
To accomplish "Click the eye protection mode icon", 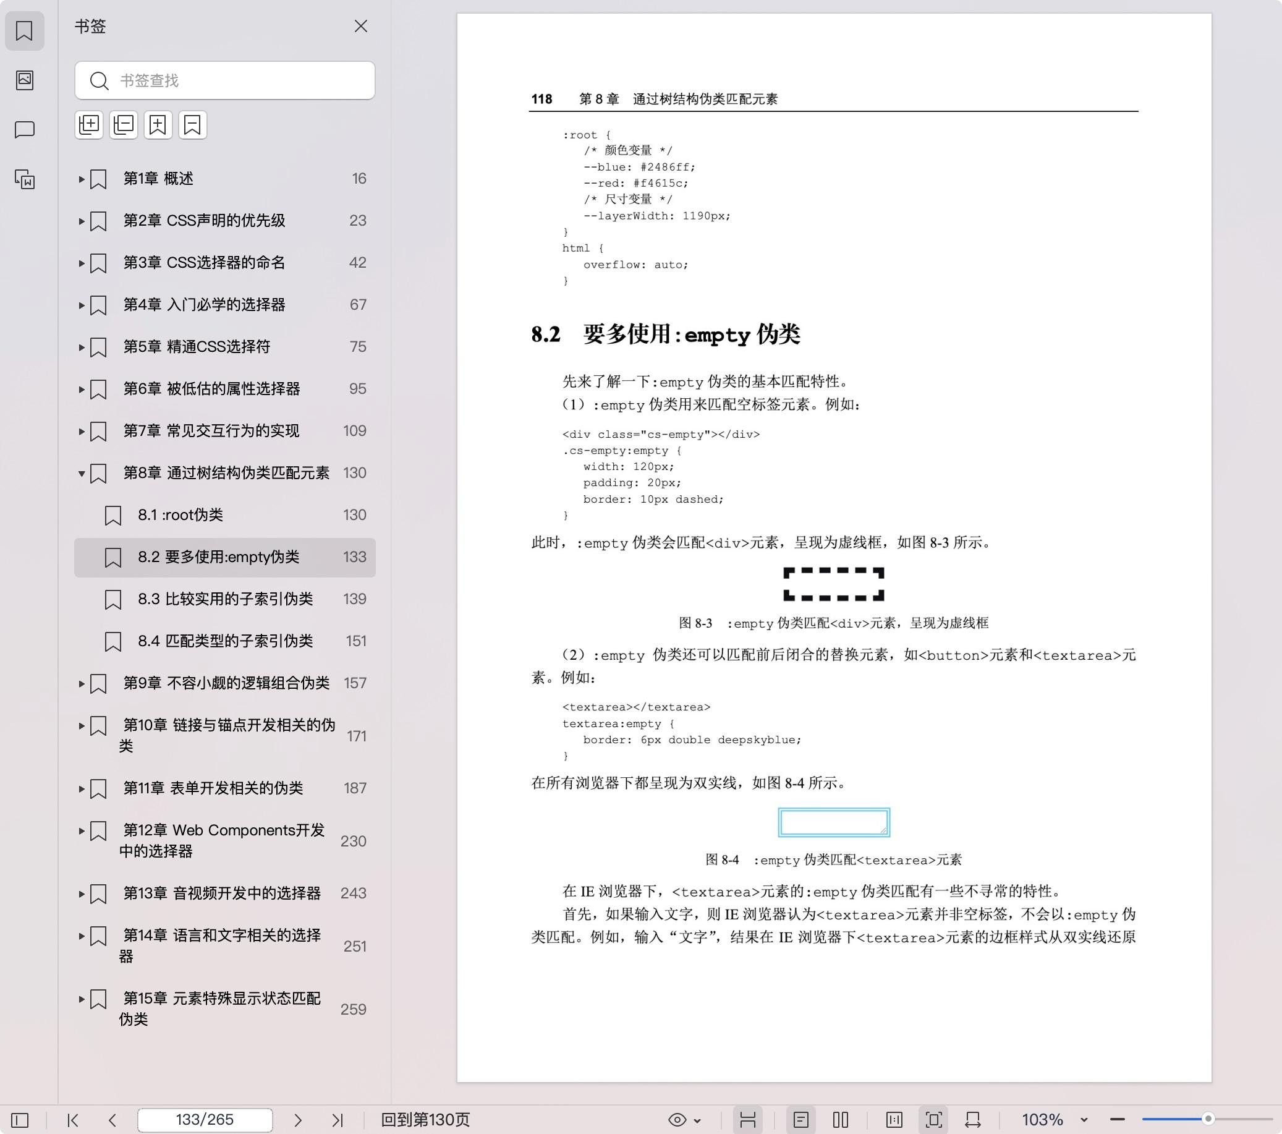I will [x=677, y=1120].
